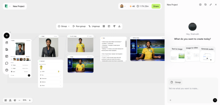Expand the Bottoms row in Garment node
Image resolution: width=220 pixels, height=105 pixels.
coord(50,82)
